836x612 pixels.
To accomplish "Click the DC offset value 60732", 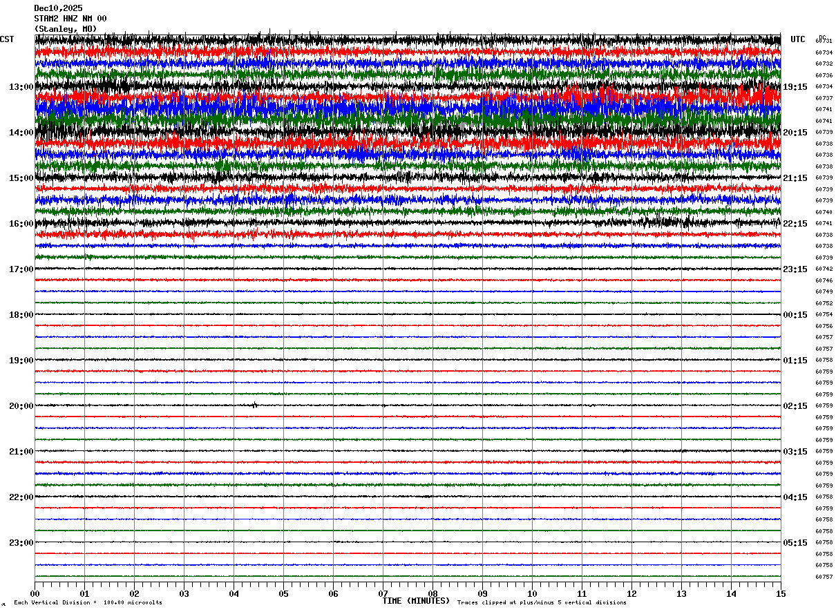I will (x=824, y=64).
